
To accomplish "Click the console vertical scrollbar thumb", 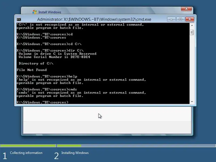I will tap(192, 32).
